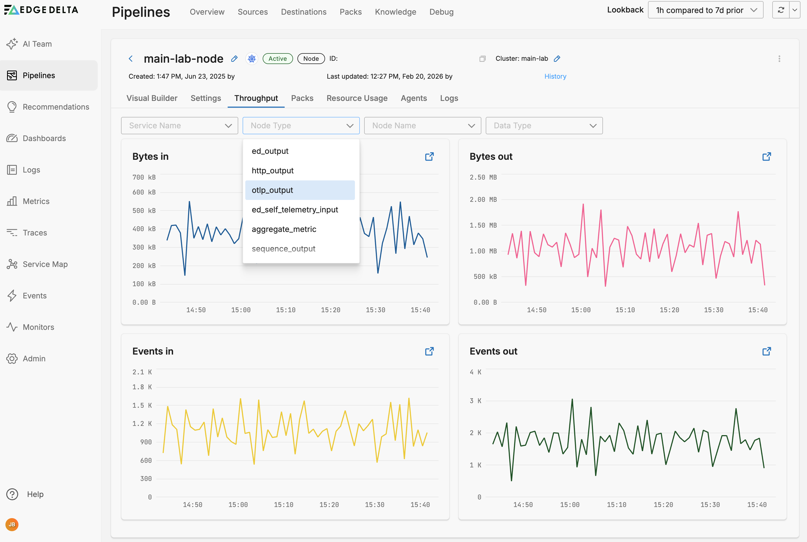Choose aggregate_metric in the dropdown list
This screenshot has width=807, height=542.
pos(284,229)
